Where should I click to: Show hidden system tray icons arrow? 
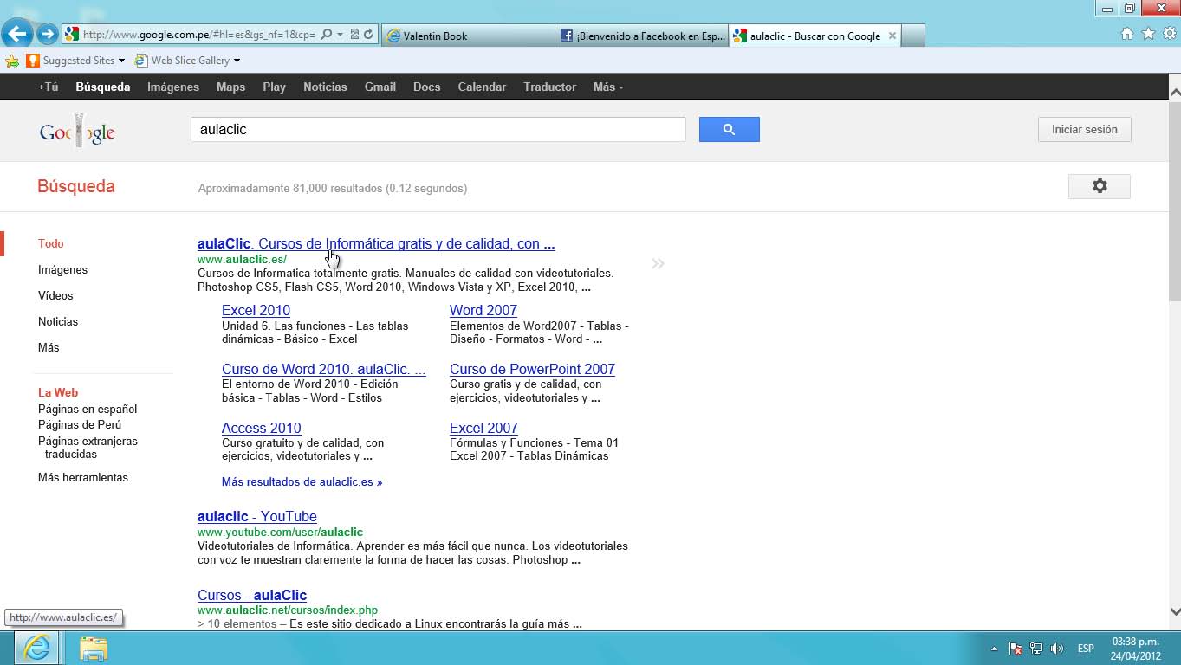pyautogui.click(x=994, y=649)
